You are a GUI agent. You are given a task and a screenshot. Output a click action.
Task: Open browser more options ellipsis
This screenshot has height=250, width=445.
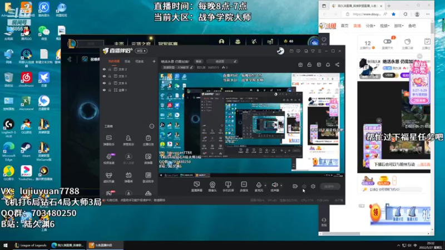point(428,14)
